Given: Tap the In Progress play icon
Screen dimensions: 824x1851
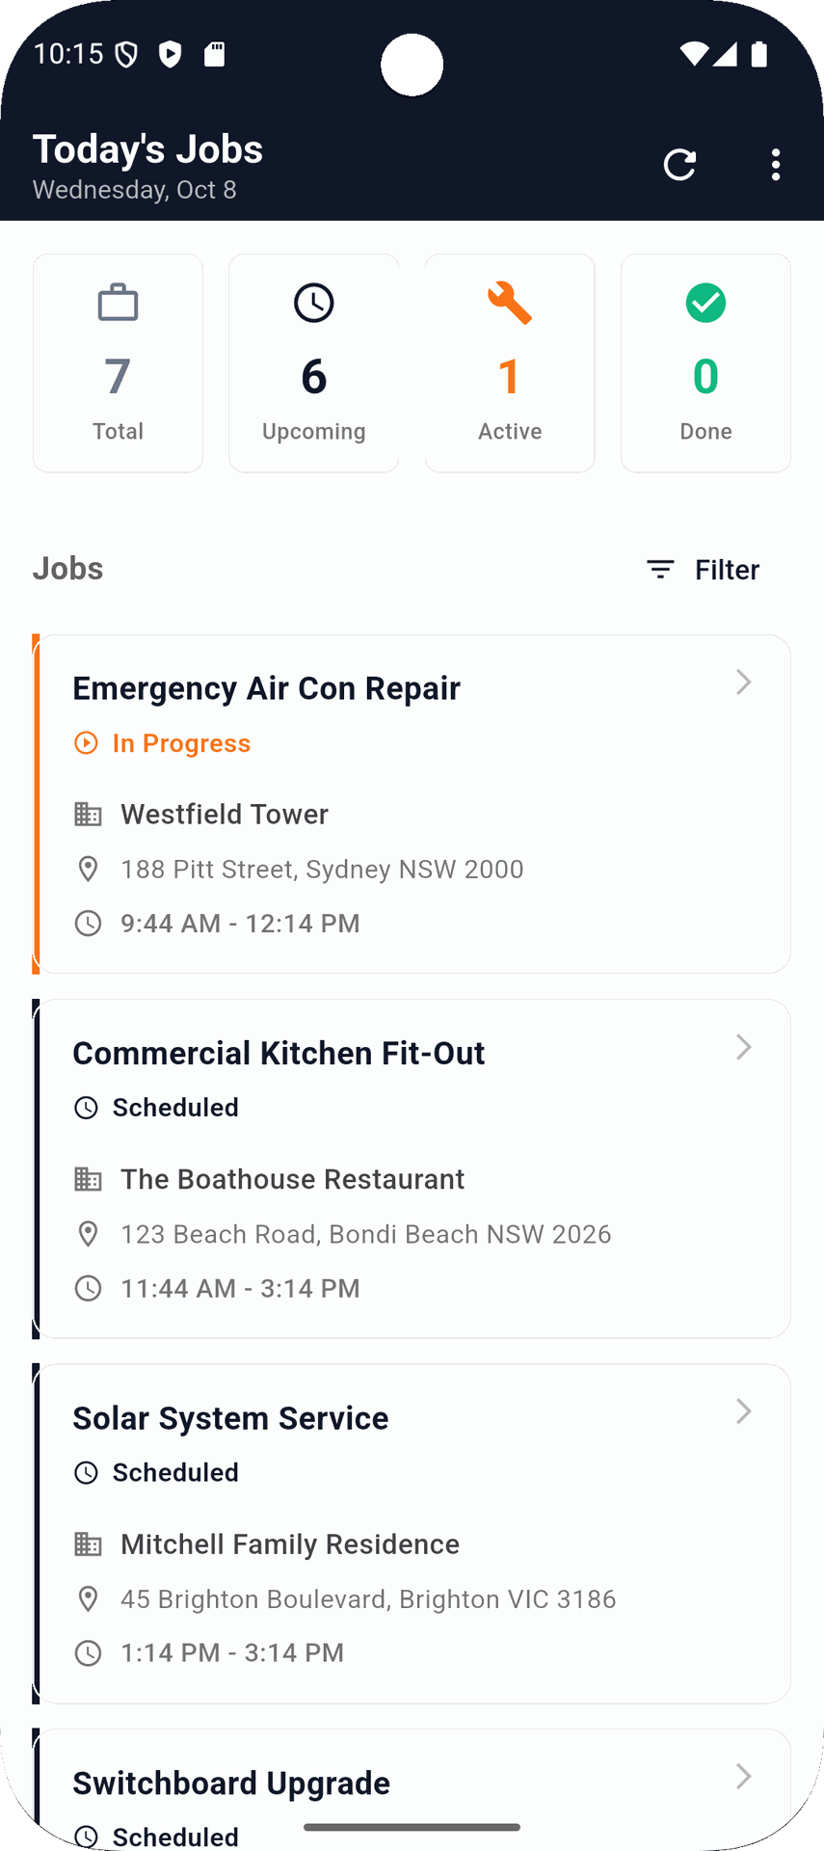Looking at the screenshot, I should (87, 743).
